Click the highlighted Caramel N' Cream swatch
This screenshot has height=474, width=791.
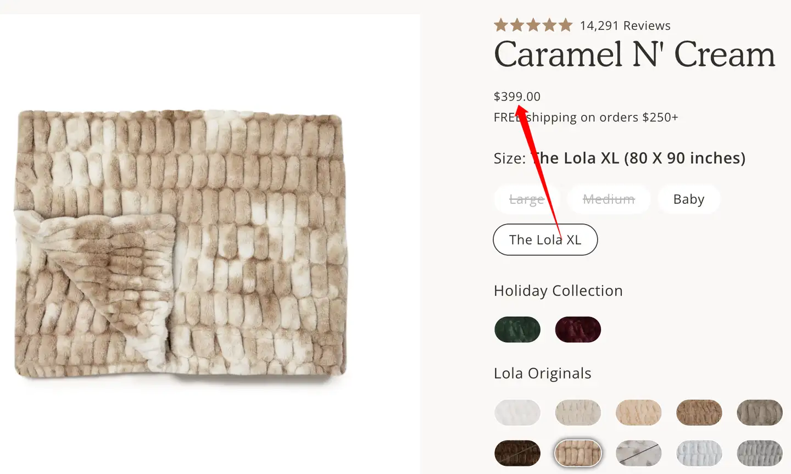[x=578, y=453]
